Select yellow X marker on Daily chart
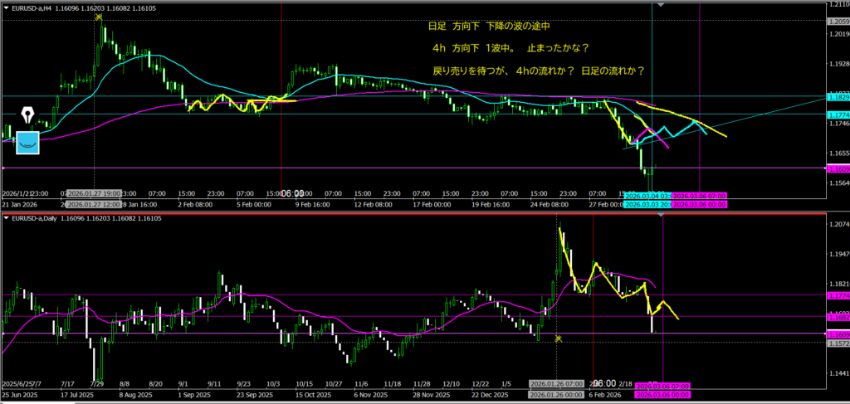This screenshot has height=404, width=850. click(558, 338)
